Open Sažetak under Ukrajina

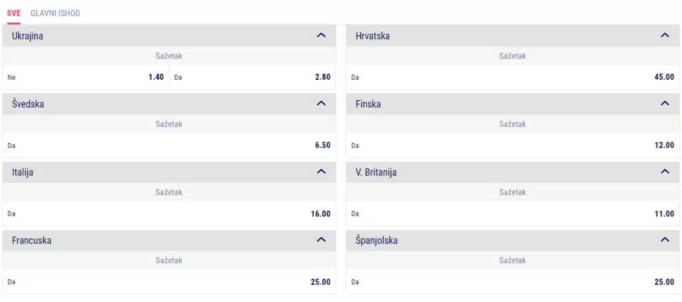point(169,56)
